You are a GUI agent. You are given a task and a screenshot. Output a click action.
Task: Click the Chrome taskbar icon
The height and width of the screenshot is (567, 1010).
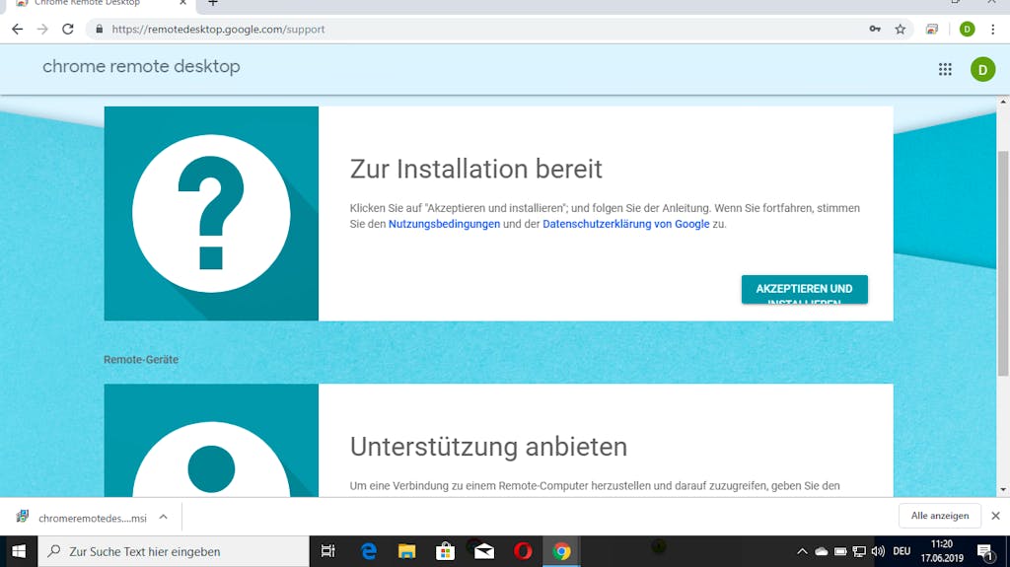pyautogui.click(x=561, y=551)
